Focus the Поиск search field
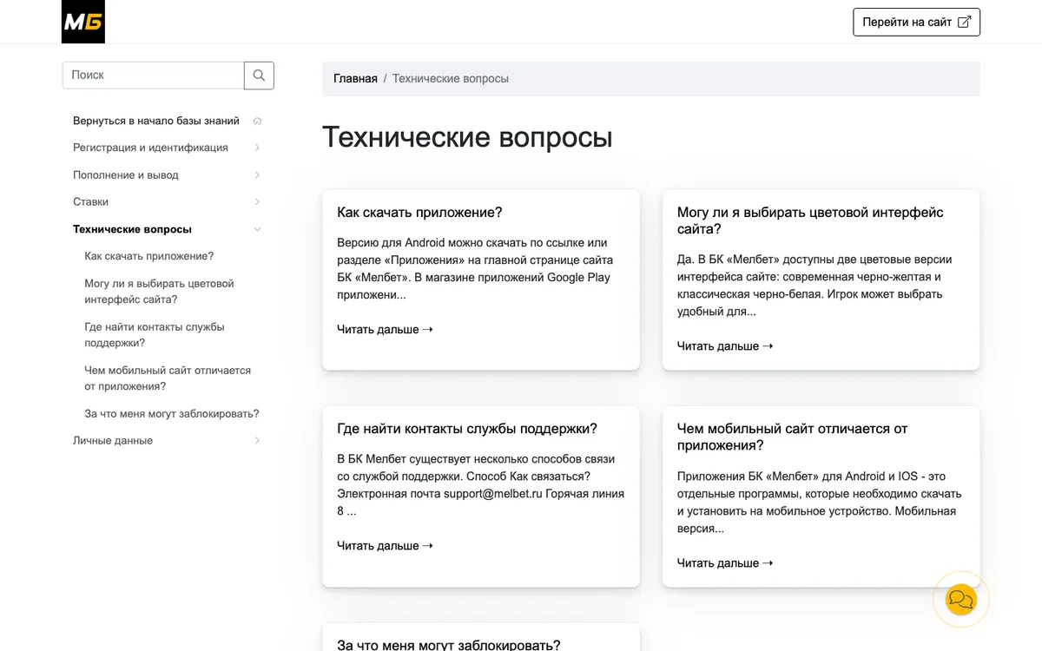 [153, 76]
